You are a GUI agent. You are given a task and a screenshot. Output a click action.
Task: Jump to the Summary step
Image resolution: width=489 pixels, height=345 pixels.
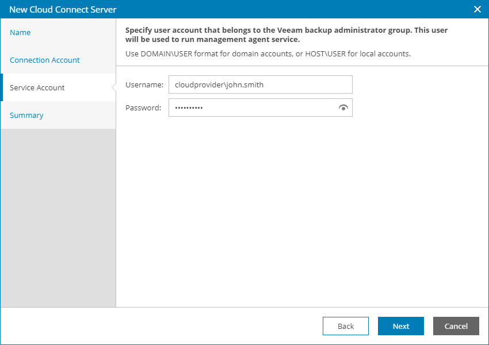pos(26,116)
